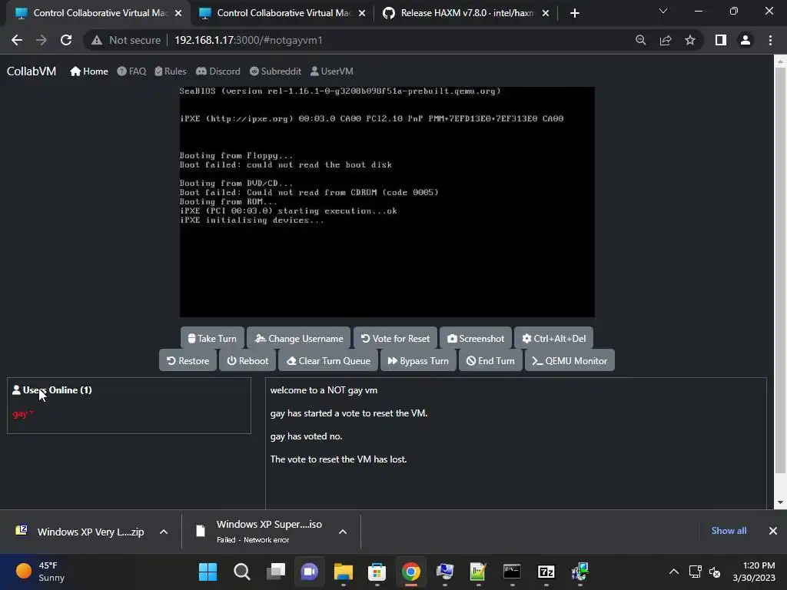This screenshot has height=590, width=787.
Task: Go forward in browser history
Action: point(42,40)
